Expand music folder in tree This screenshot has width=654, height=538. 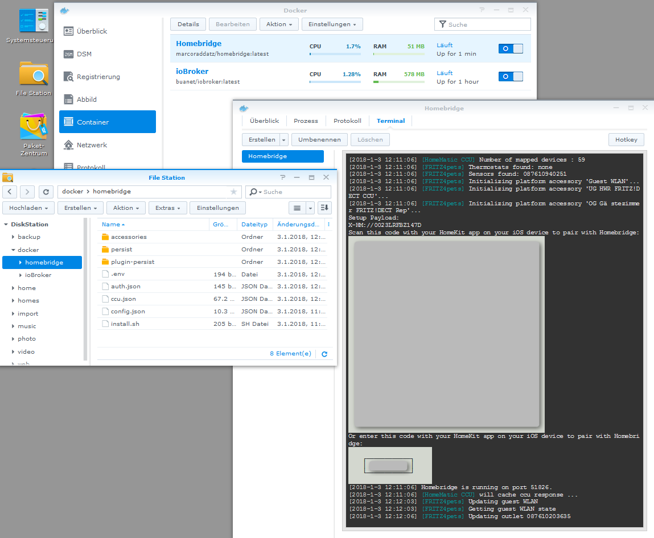click(x=13, y=326)
